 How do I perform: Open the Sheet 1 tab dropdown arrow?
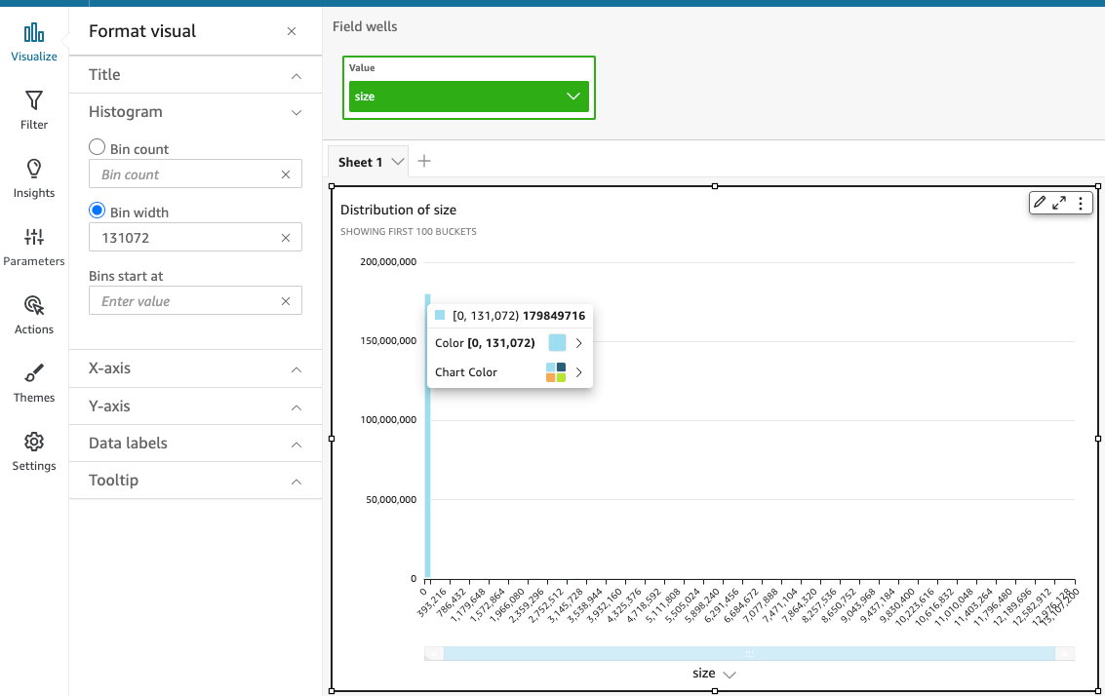point(398,162)
